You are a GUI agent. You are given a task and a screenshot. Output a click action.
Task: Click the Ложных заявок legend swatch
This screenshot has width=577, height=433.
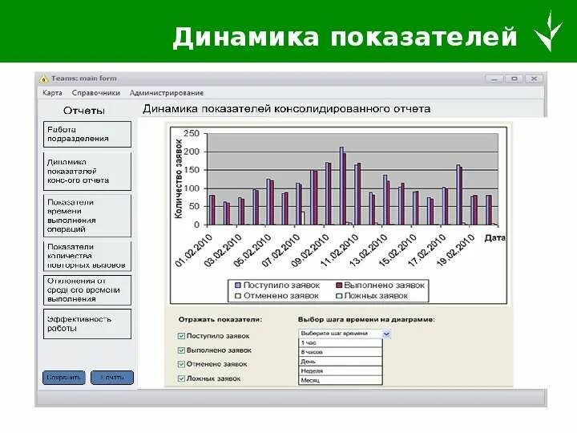[x=339, y=296]
